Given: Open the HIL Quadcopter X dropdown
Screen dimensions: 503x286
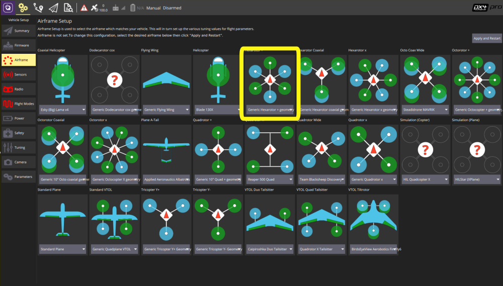Looking at the screenshot, I should pyautogui.click(x=426, y=179).
